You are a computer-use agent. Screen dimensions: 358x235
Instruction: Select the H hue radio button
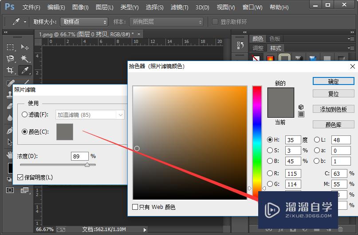point(270,139)
